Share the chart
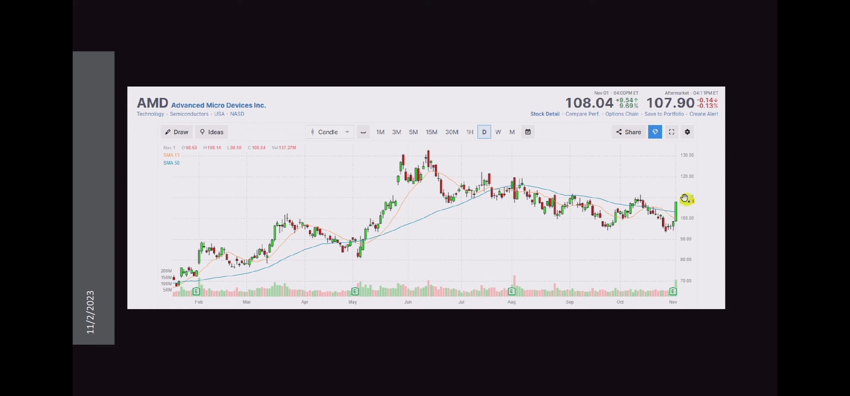 (x=628, y=132)
